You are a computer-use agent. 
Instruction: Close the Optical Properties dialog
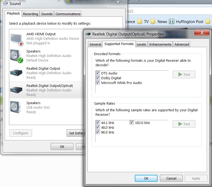point(202,33)
